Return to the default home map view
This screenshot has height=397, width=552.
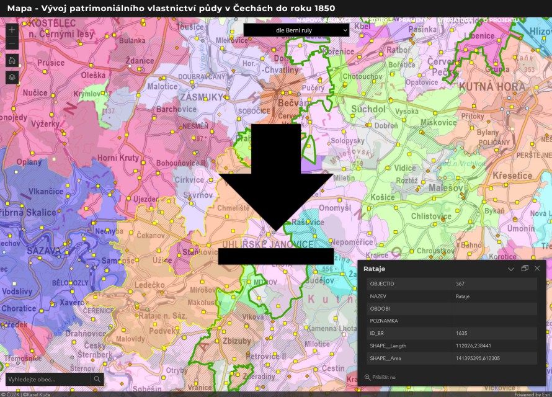pyautogui.click(x=12, y=60)
